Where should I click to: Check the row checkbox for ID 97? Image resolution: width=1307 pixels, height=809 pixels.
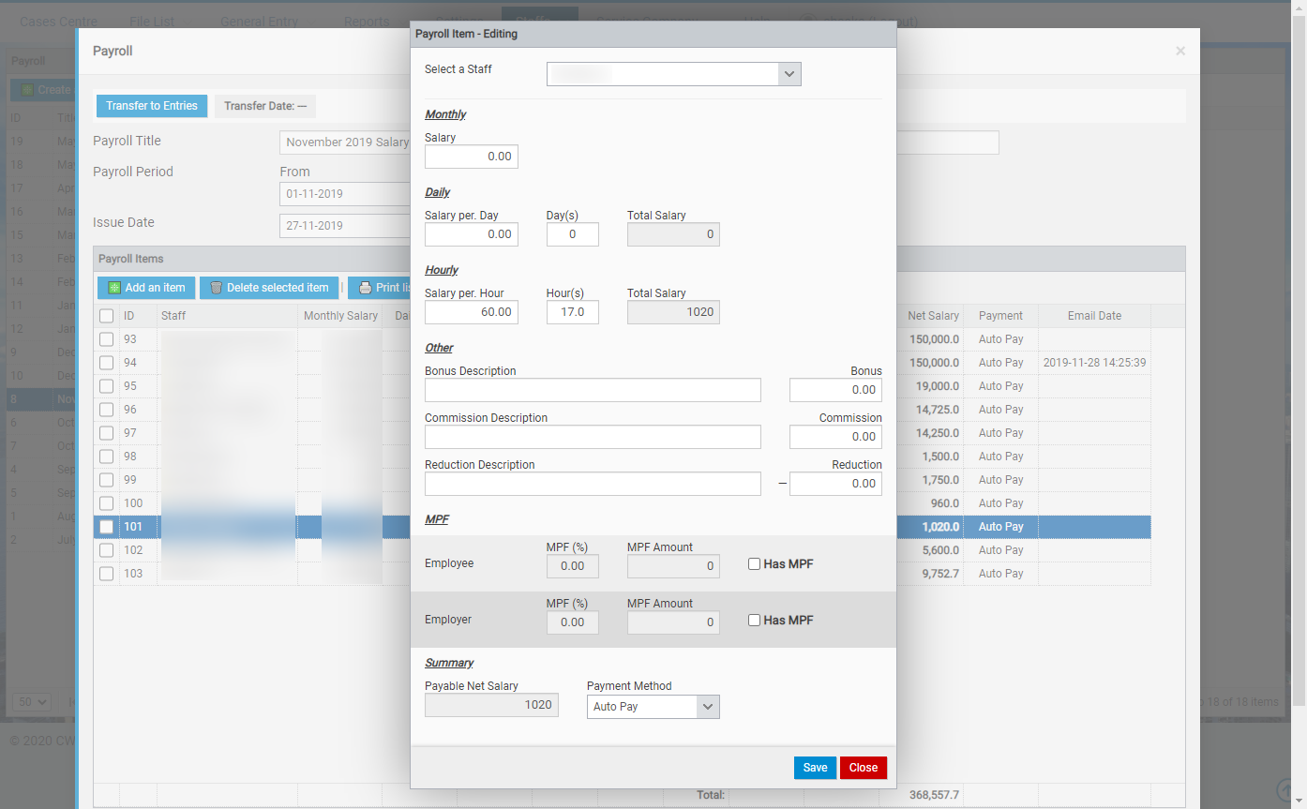pos(107,433)
